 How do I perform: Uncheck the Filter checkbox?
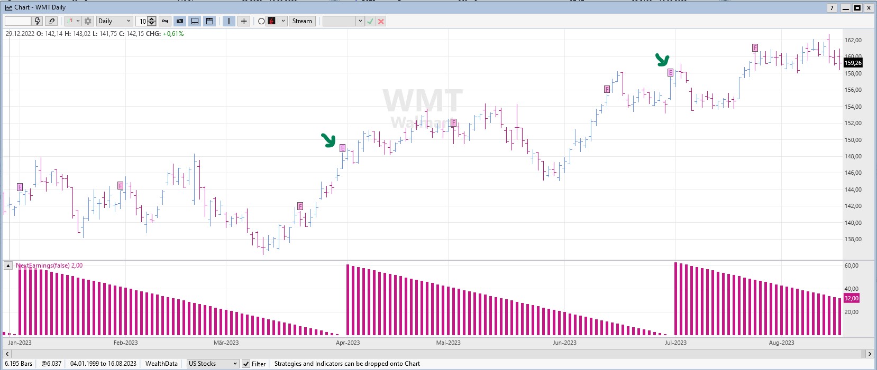tap(246, 364)
